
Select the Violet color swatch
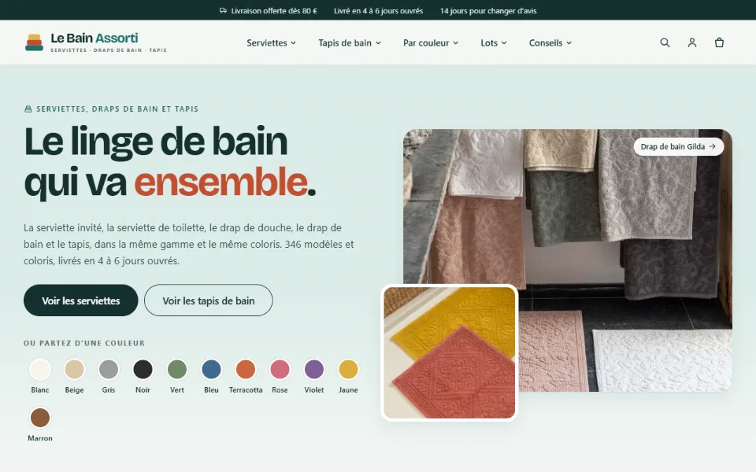(314, 370)
